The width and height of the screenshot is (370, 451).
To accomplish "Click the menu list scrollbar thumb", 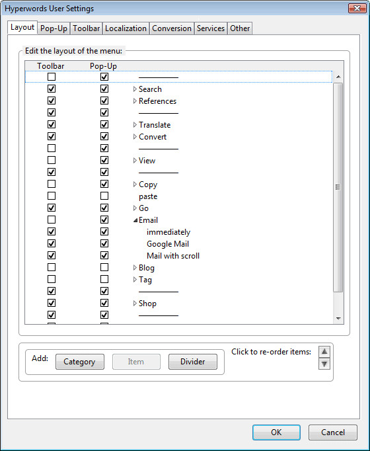I will (x=338, y=188).
